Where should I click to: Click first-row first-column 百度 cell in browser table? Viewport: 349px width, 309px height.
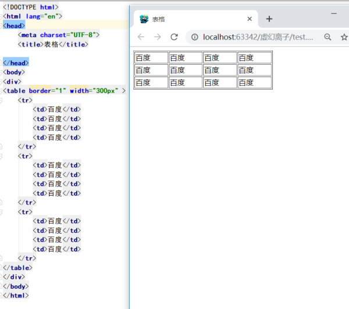(x=151, y=58)
